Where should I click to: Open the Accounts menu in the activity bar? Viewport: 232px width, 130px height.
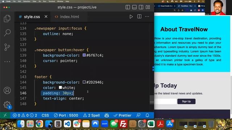[x=7, y=90]
